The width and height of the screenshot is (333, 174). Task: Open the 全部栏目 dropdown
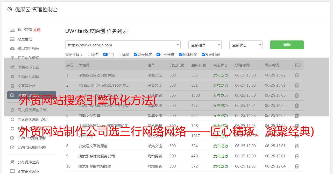point(205,45)
